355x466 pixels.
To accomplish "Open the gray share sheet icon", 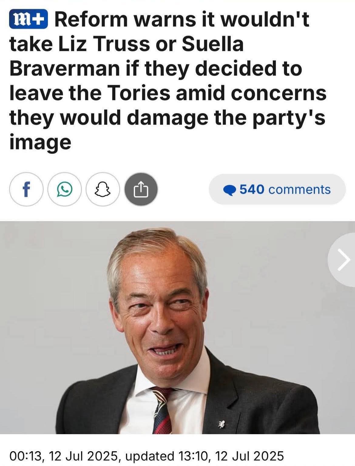I will [141, 189].
